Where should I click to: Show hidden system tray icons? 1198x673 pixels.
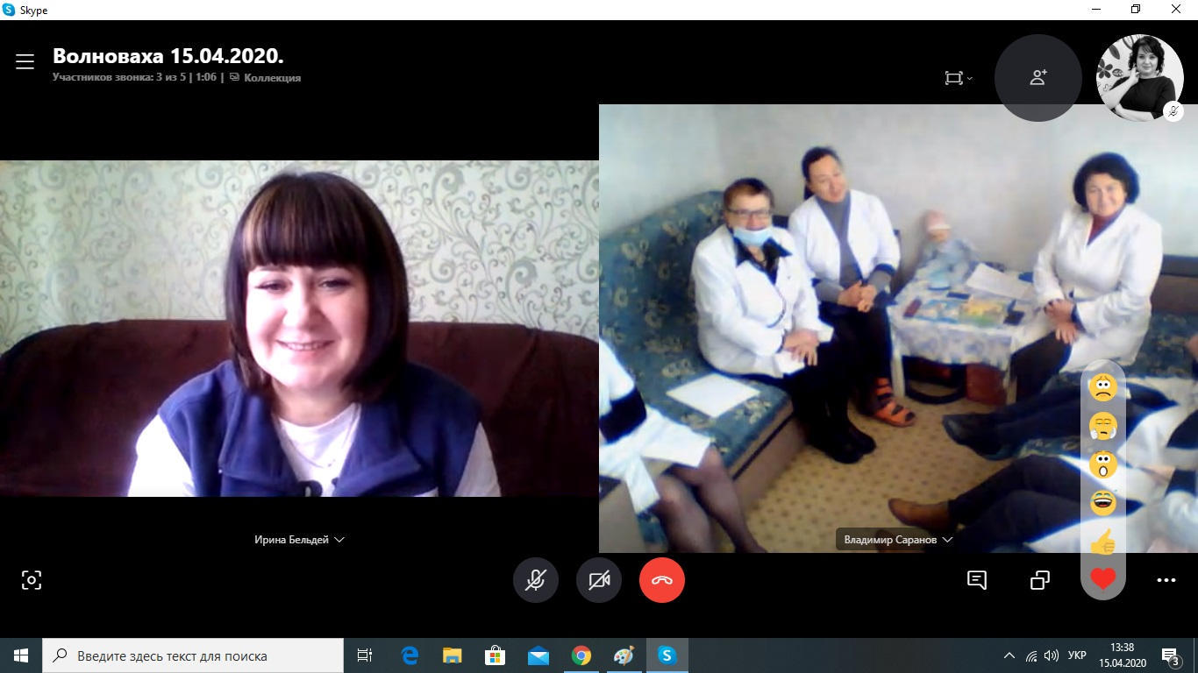(1009, 655)
